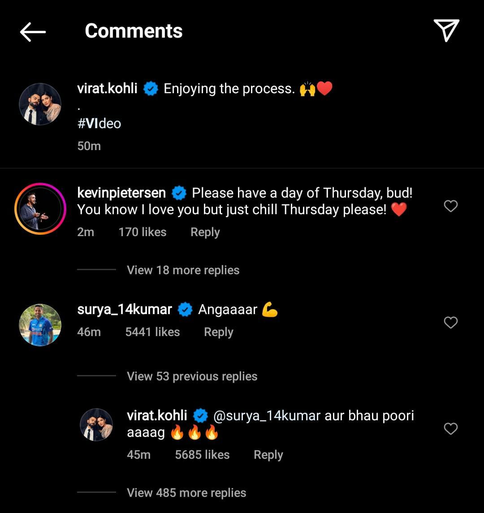Image resolution: width=484 pixels, height=513 pixels.
Task: Reply to virat.kohli's aur bhau comment
Action: [268, 455]
